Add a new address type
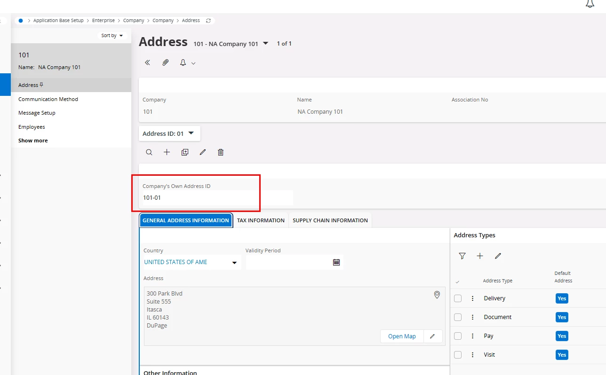This screenshot has width=606, height=375. click(480, 256)
